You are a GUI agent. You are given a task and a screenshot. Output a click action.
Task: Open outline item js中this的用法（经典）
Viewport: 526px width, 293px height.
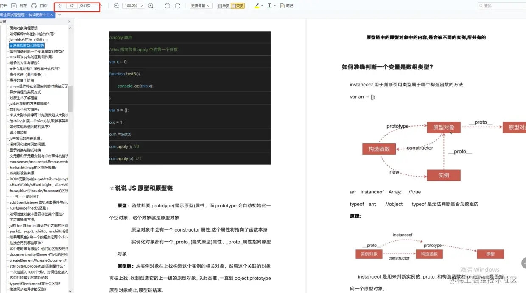(x=29, y=40)
